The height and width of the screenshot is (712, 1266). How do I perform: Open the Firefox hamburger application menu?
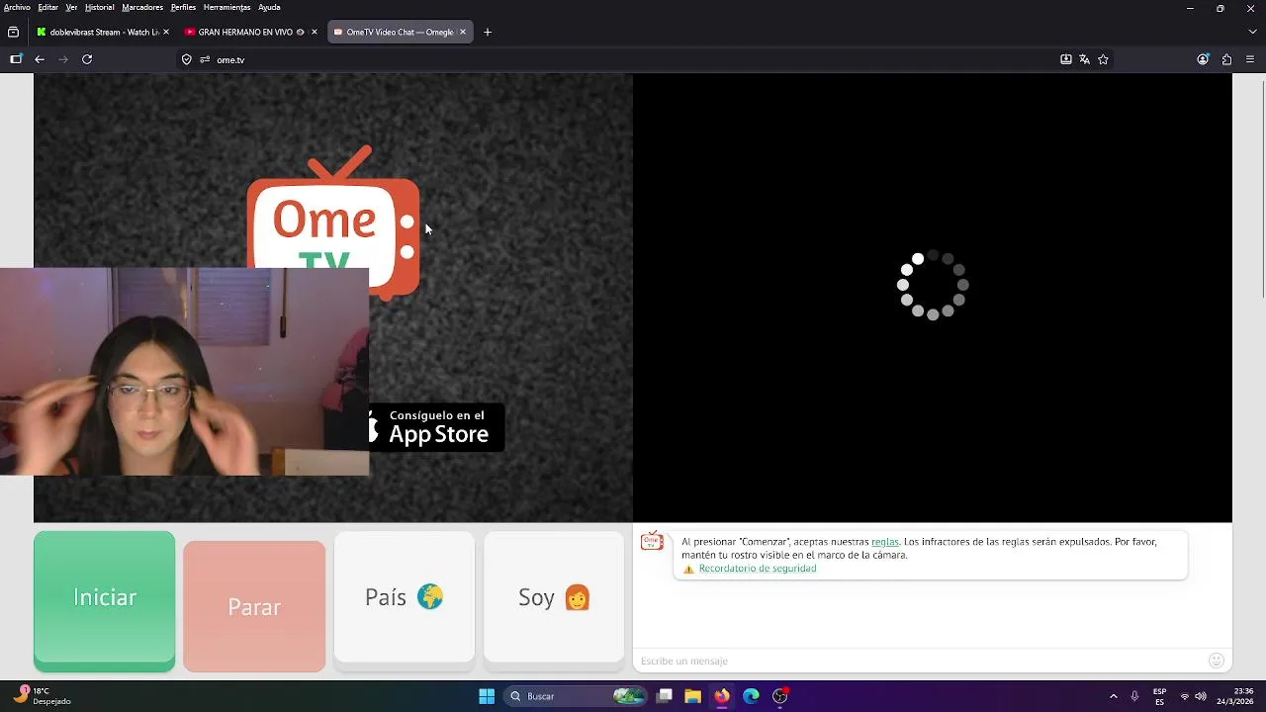[1250, 59]
